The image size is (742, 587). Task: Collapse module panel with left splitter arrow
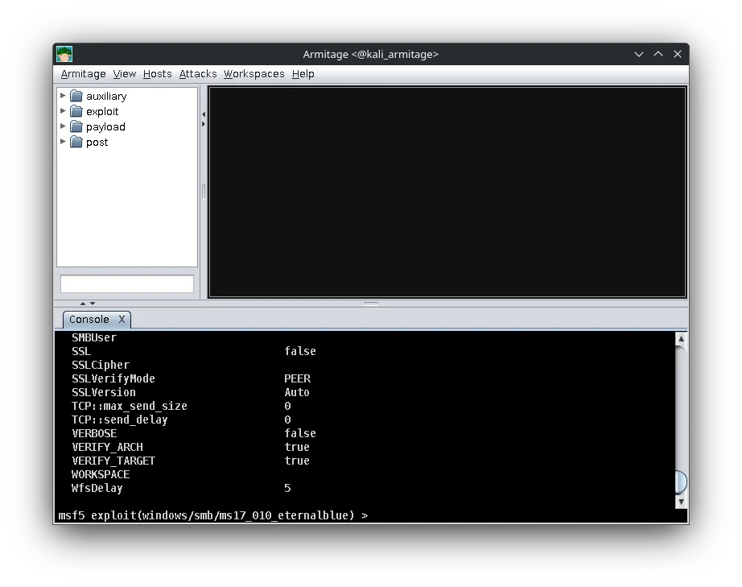point(204,114)
